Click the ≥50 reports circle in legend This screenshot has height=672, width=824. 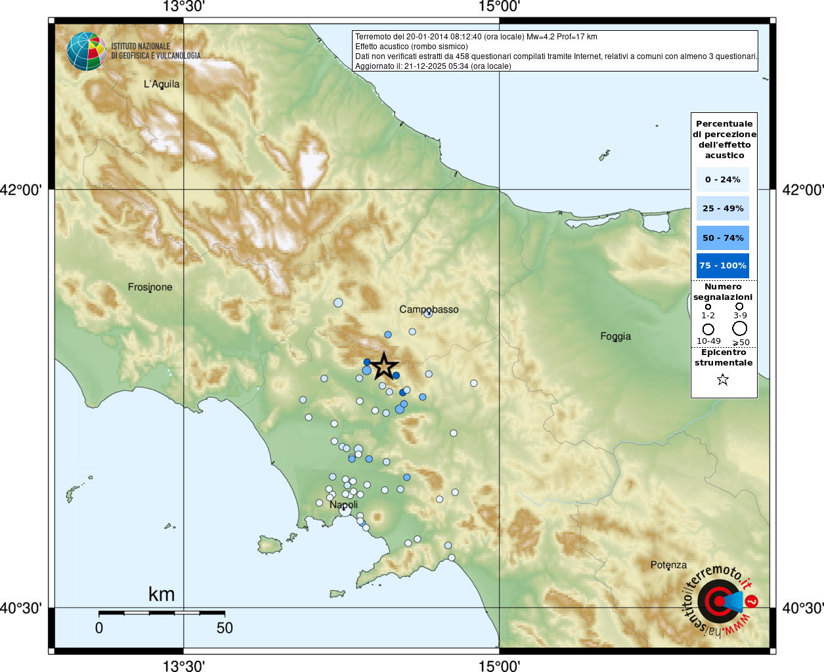click(740, 329)
